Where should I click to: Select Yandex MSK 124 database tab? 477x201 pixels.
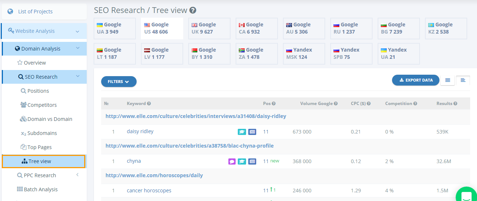pyautogui.click(x=304, y=54)
